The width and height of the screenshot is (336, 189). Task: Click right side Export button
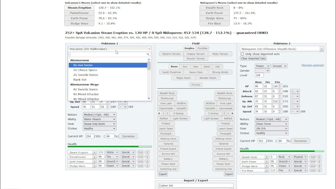coord(229,174)
